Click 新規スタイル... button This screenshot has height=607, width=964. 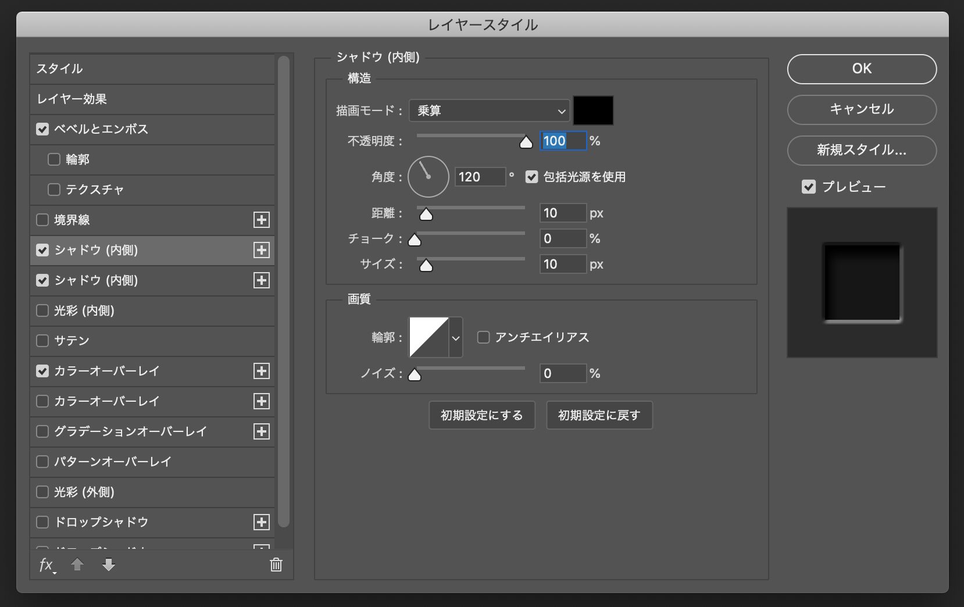(x=862, y=150)
